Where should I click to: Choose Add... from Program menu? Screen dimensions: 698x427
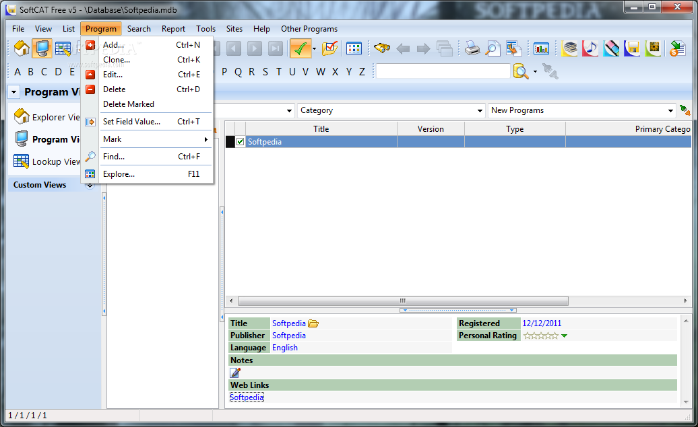148,45
